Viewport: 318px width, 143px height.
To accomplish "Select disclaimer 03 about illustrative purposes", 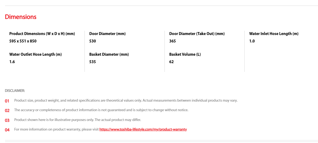I will tap(78, 120).
